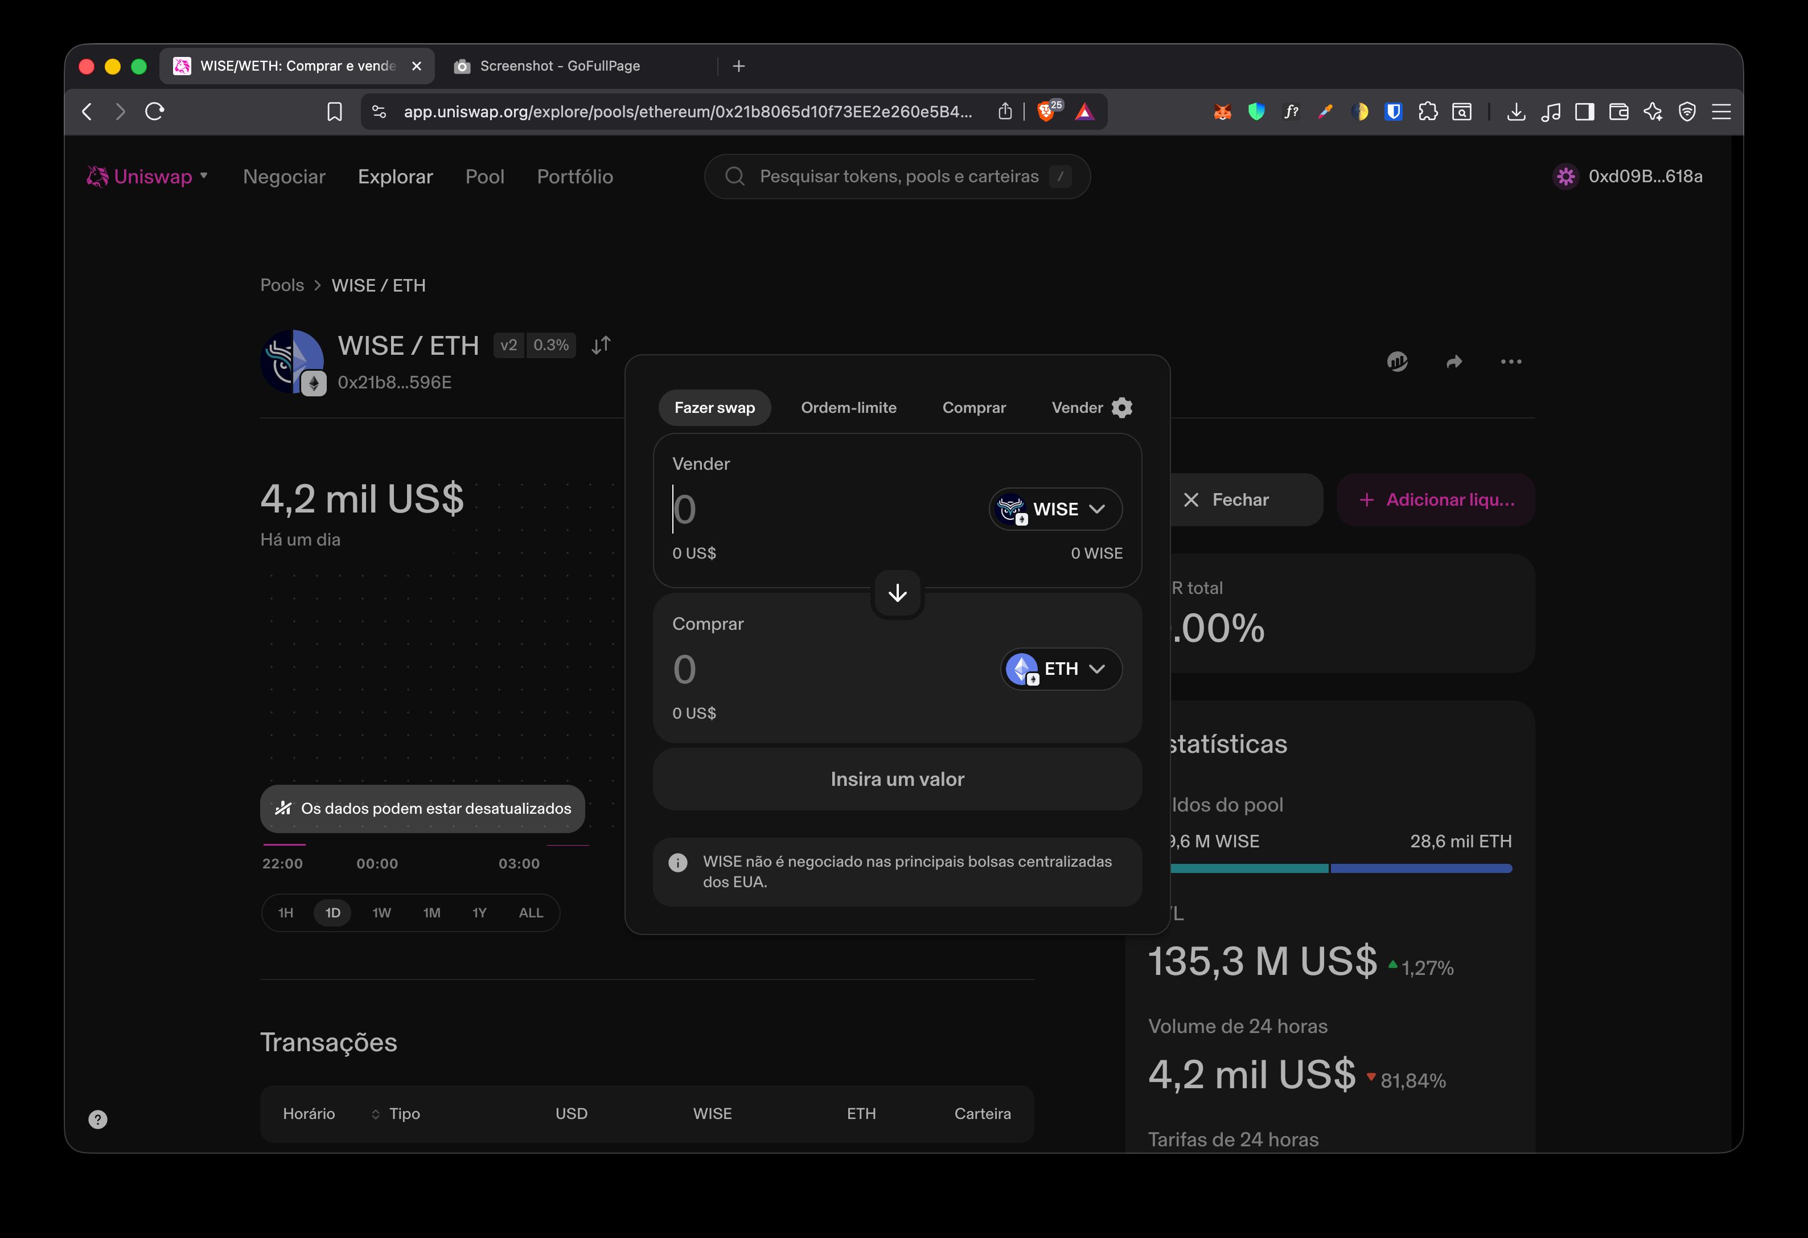Screen dimensions: 1808x1238
Task: Click the MetaMask fox extension icon
Action: pyautogui.click(x=1222, y=112)
